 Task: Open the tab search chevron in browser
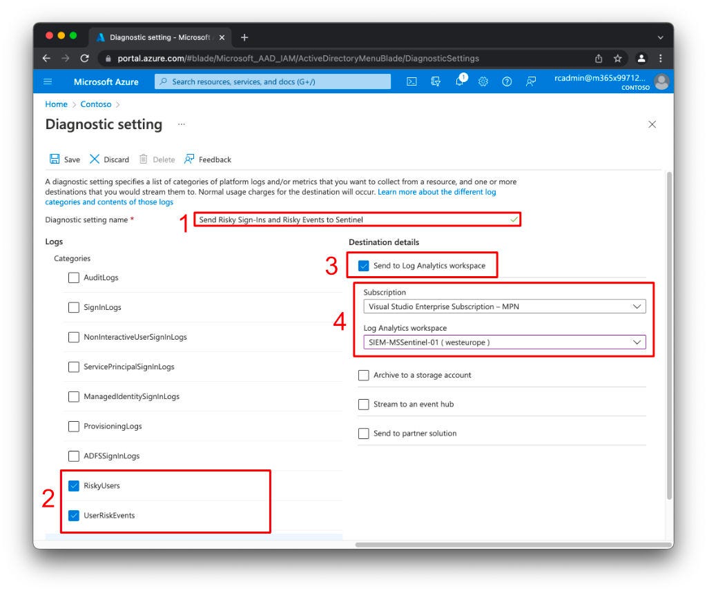click(660, 37)
